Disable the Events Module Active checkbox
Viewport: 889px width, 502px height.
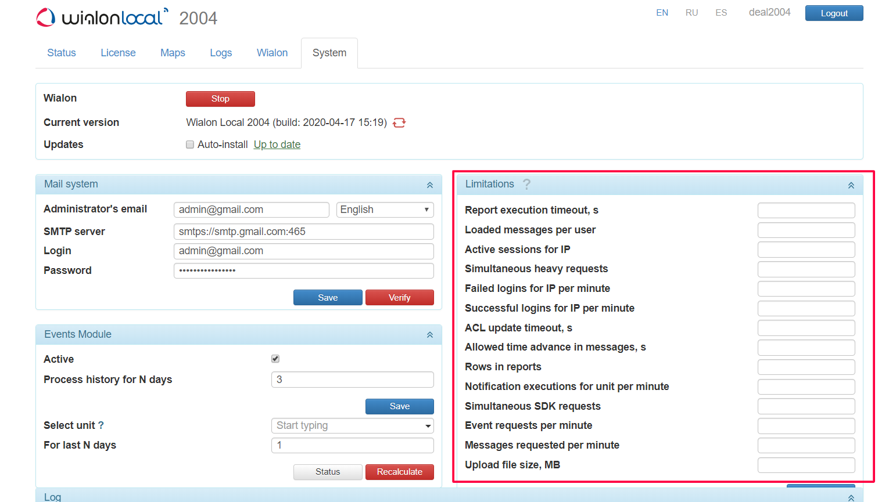[x=275, y=359]
